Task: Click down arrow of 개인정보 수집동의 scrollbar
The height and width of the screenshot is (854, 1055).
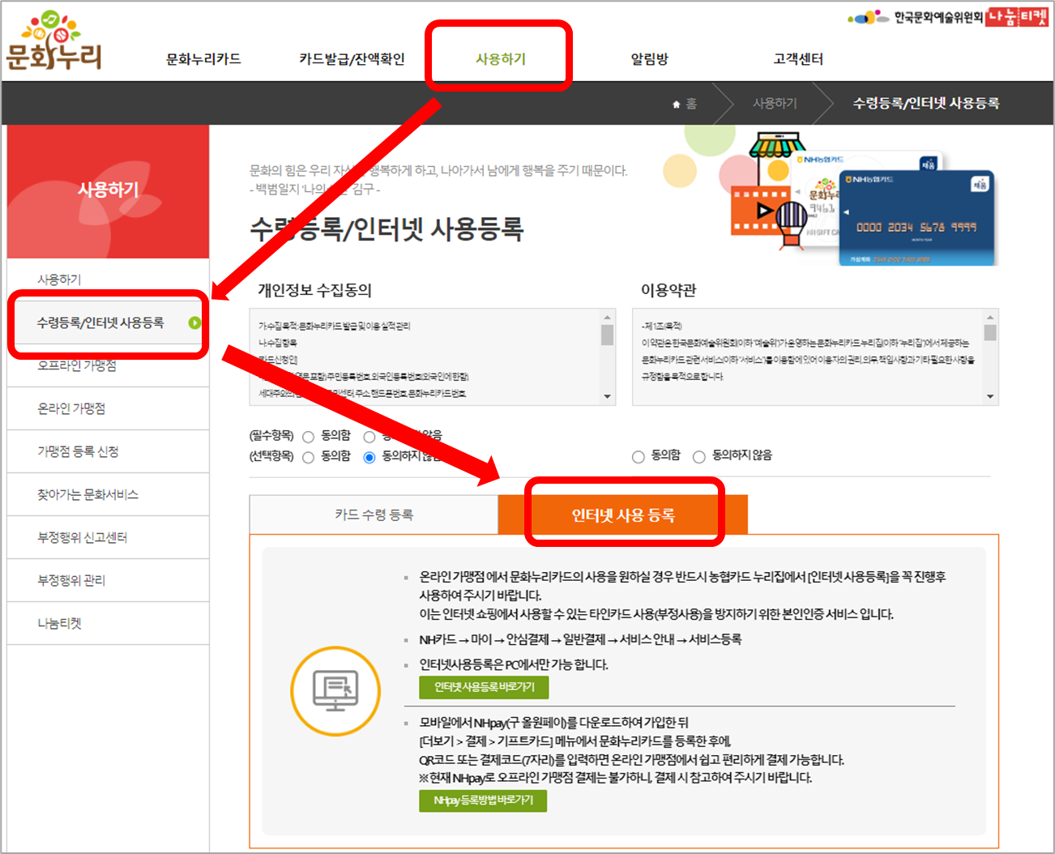Action: pyautogui.click(x=608, y=396)
